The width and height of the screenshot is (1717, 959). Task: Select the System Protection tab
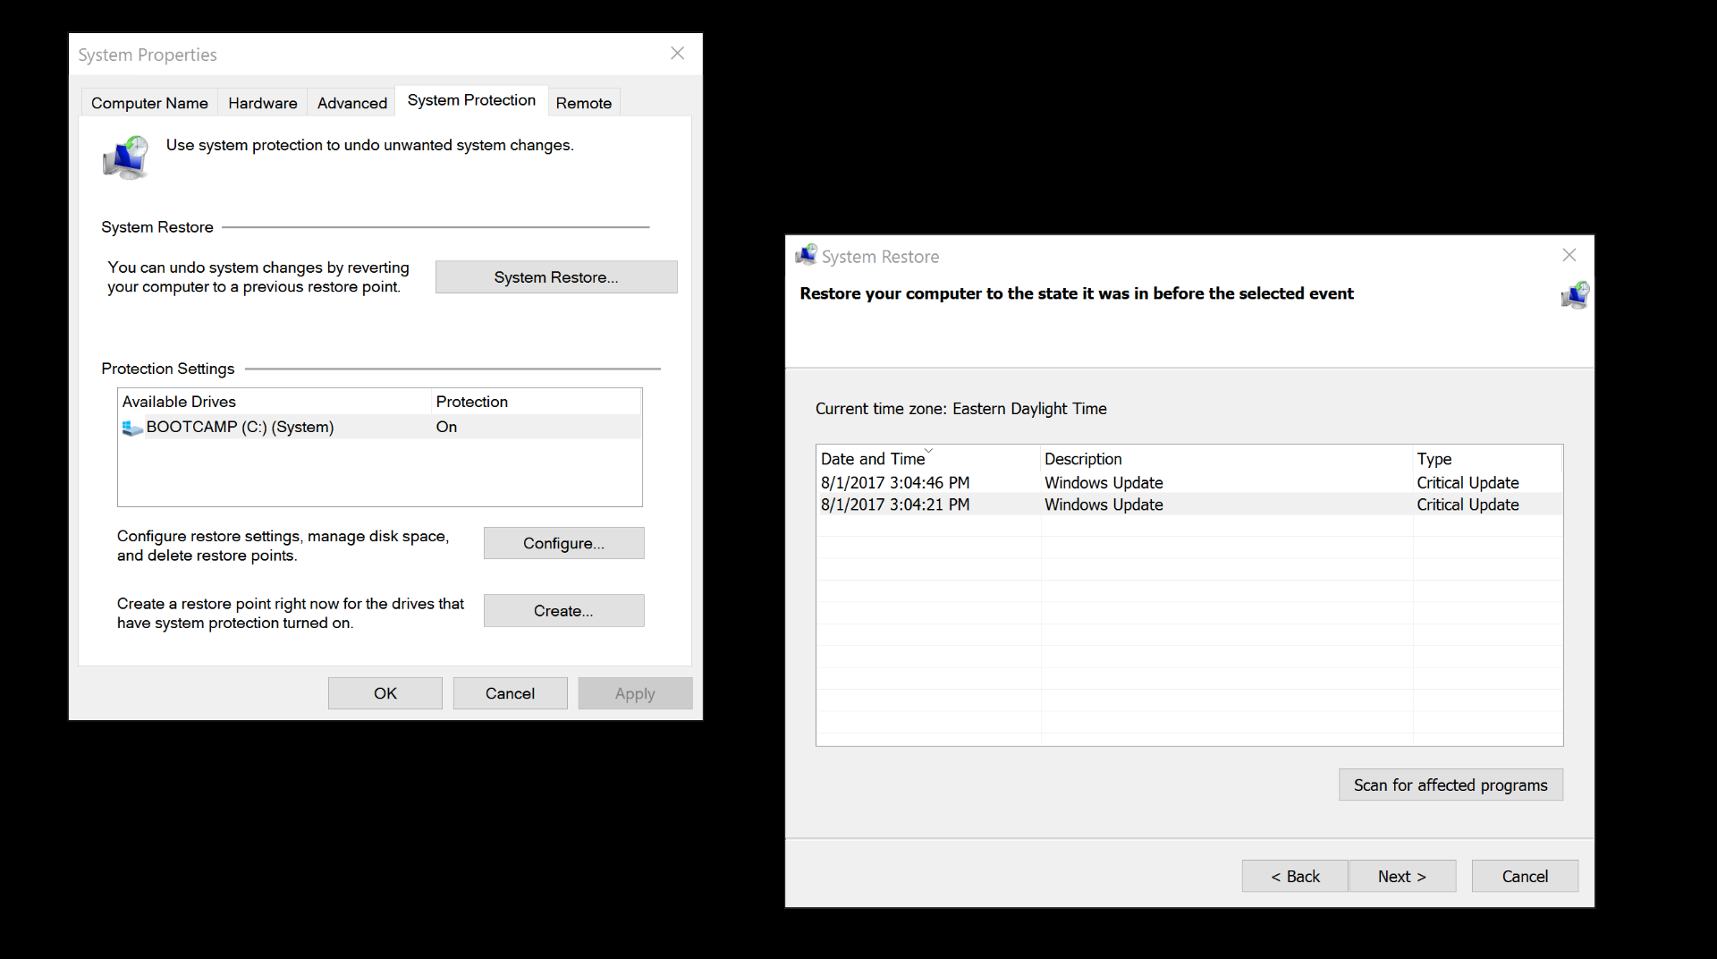(x=471, y=100)
